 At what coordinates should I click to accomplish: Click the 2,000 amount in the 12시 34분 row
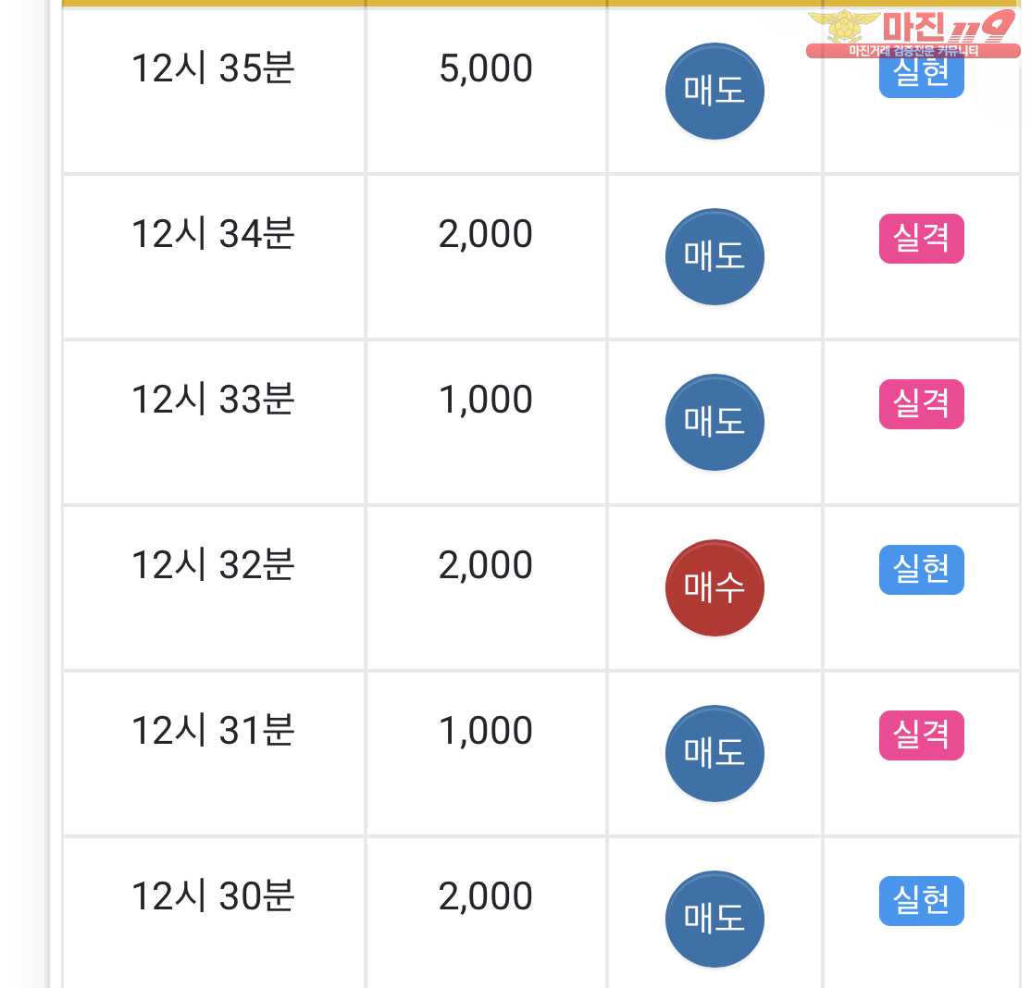pos(486,234)
